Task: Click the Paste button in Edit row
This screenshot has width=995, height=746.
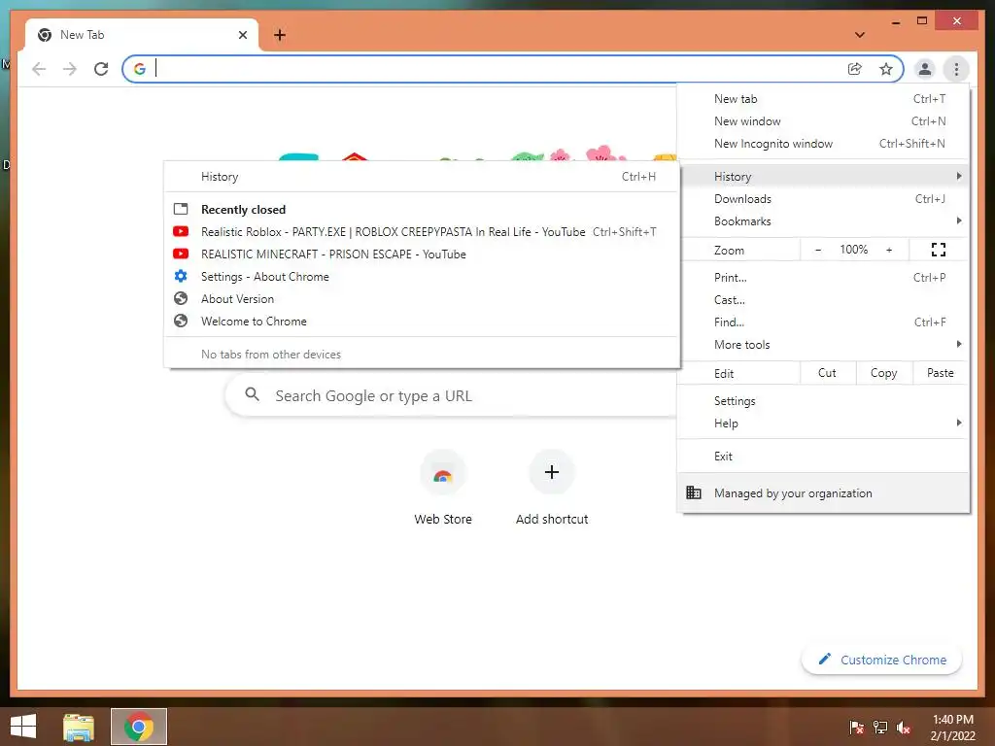Action: click(x=941, y=373)
